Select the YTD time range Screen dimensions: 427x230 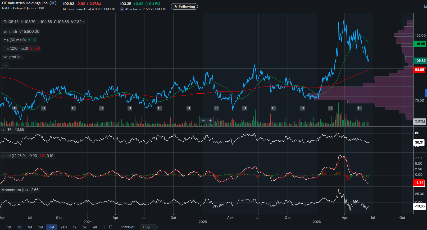[63, 227]
